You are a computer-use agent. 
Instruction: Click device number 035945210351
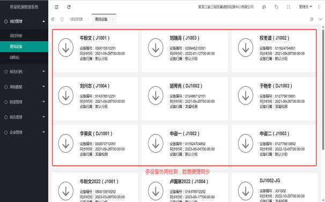(195, 48)
